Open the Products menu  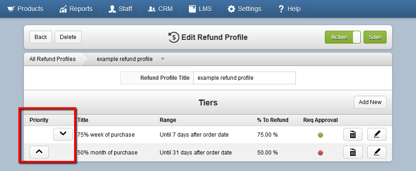pos(25,9)
